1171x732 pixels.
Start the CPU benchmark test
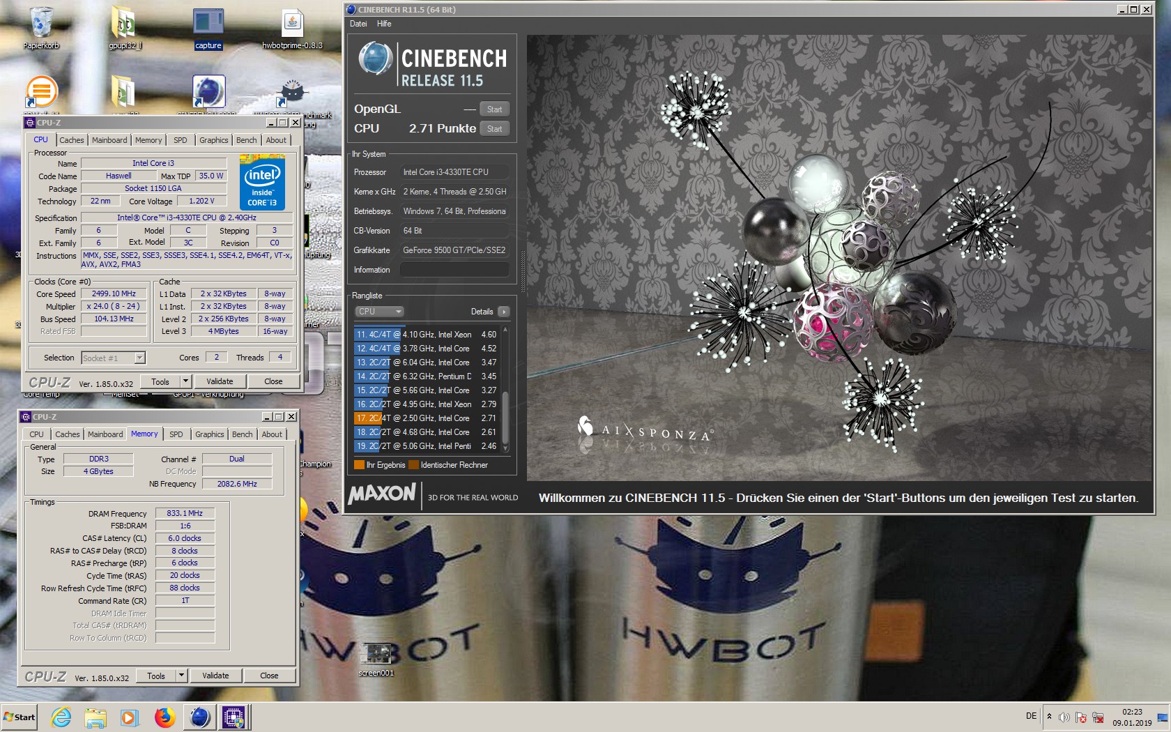pyautogui.click(x=495, y=129)
